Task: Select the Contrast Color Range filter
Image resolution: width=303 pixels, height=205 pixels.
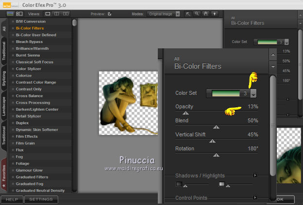Action: 36,82
